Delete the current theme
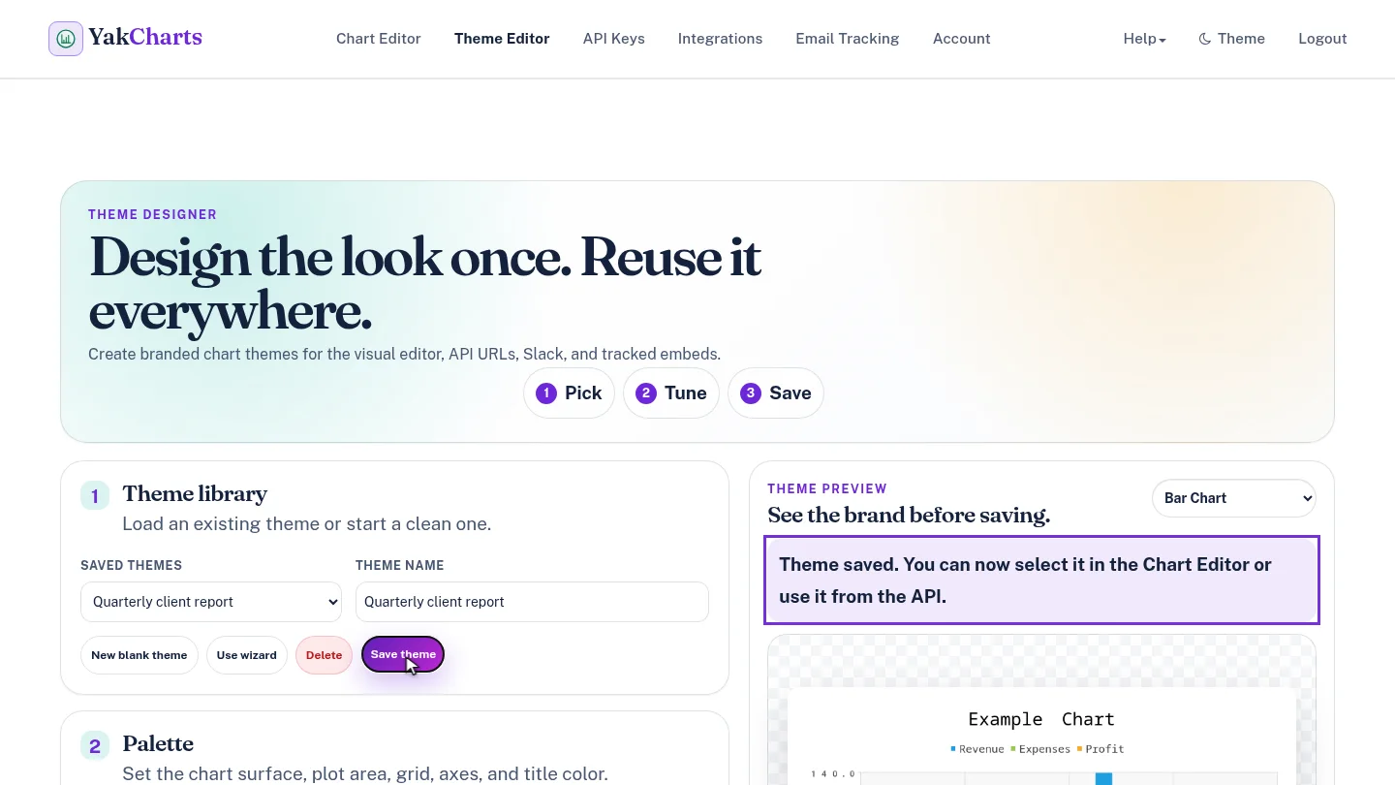The height and width of the screenshot is (785, 1395). click(324, 655)
